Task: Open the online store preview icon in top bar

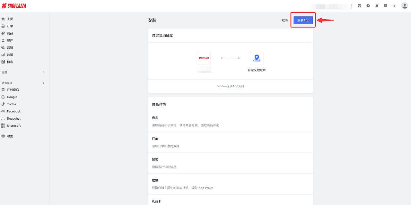Action: pos(359,5)
